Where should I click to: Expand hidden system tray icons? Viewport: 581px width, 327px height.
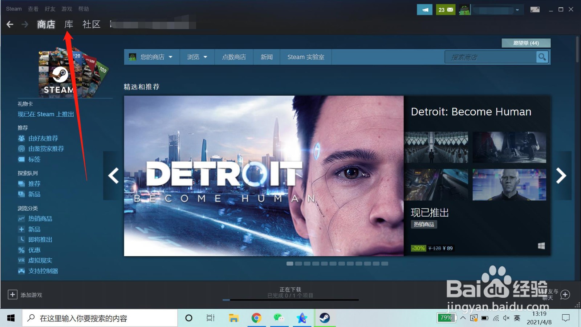click(463, 318)
